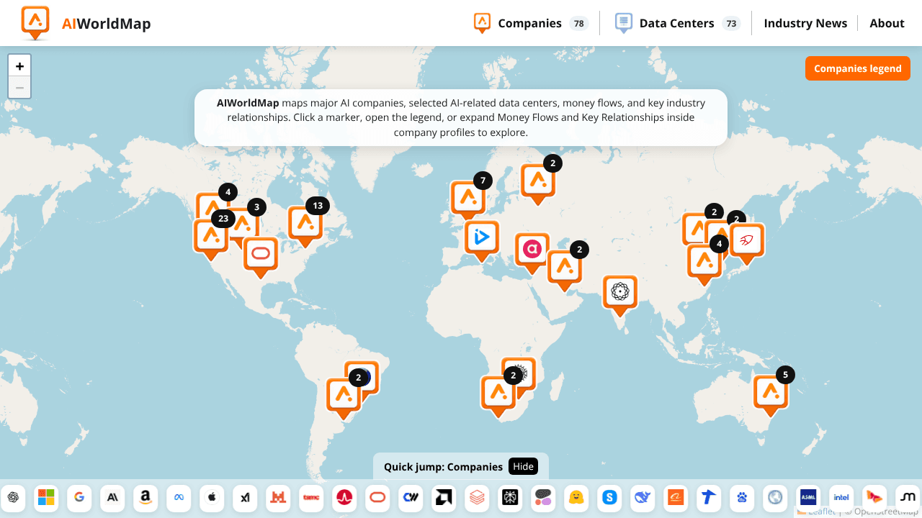The height and width of the screenshot is (518, 922).
Task: Jump to Databricks via its logo
Action: coord(477,497)
